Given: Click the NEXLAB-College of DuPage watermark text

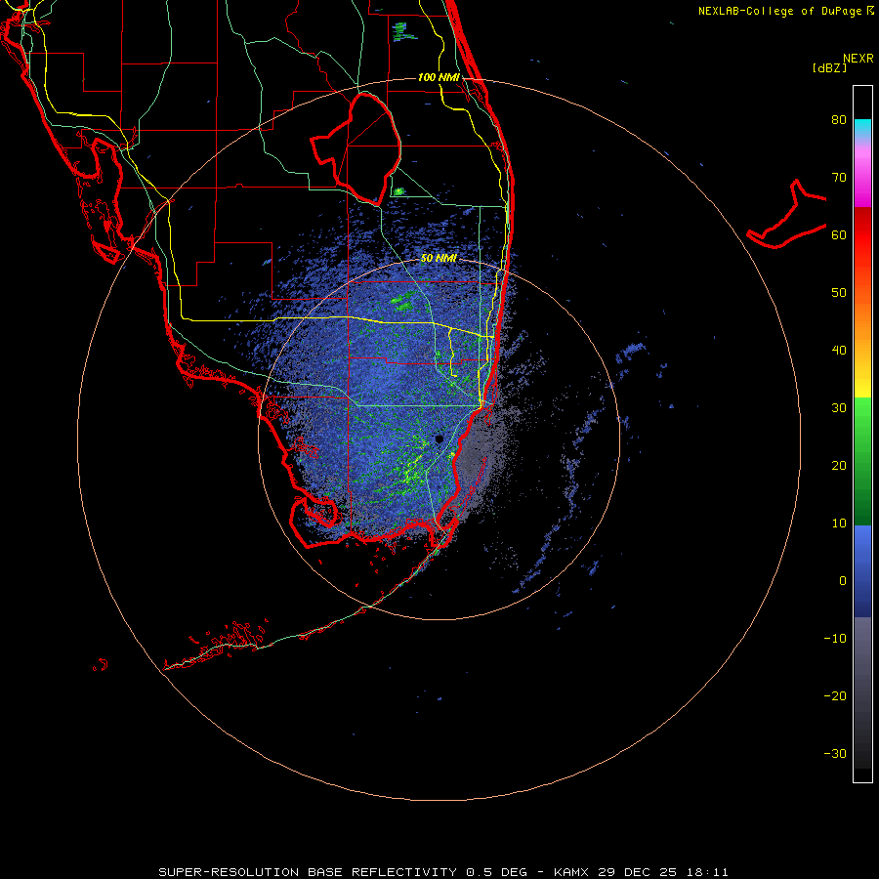Looking at the screenshot, I should point(785,11).
